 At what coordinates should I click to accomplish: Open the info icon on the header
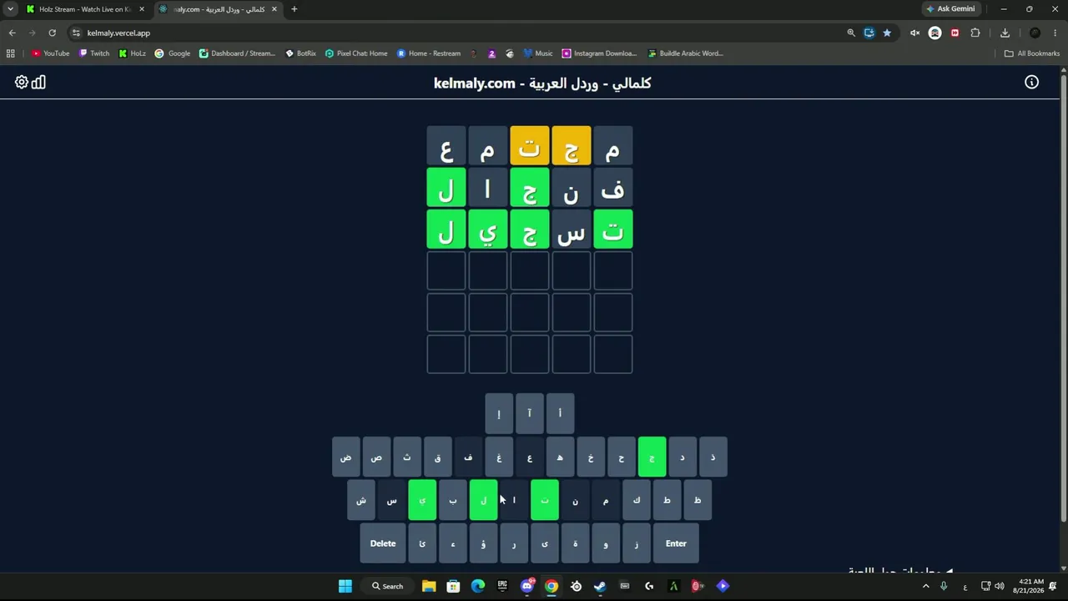pyautogui.click(x=1032, y=82)
